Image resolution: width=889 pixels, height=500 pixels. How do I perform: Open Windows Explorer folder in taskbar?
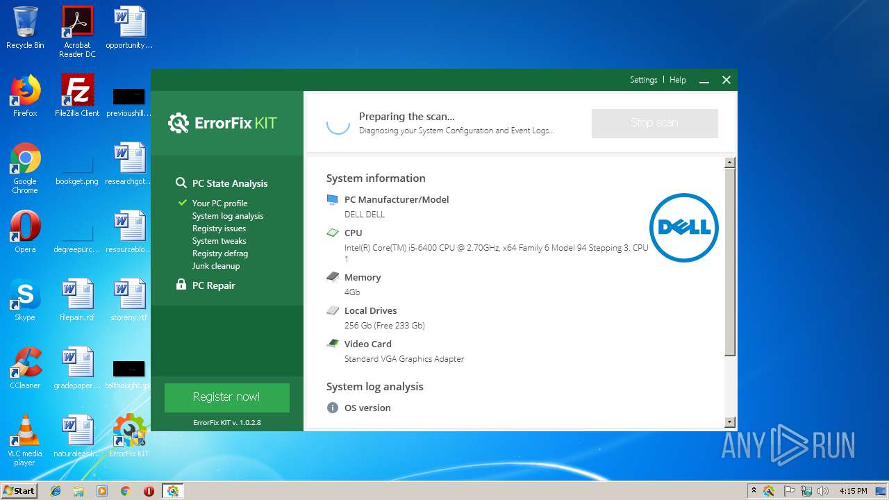(x=78, y=491)
